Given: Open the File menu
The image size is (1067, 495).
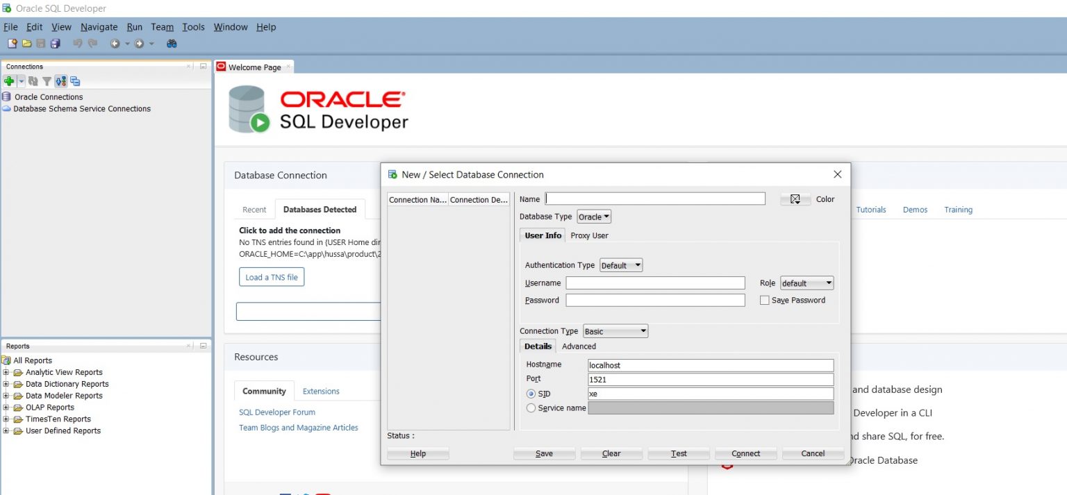Looking at the screenshot, I should coord(10,27).
